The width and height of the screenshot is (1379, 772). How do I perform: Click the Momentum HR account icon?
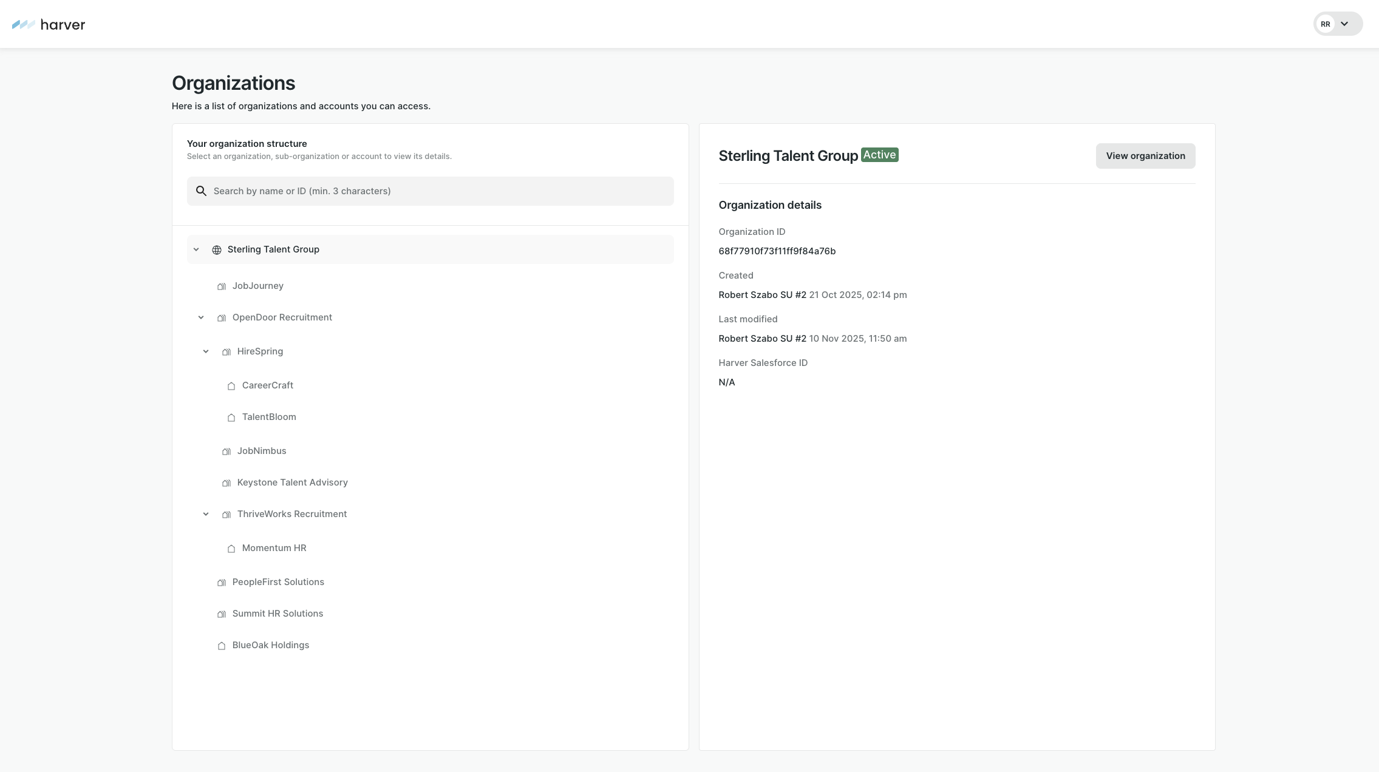click(231, 549)
